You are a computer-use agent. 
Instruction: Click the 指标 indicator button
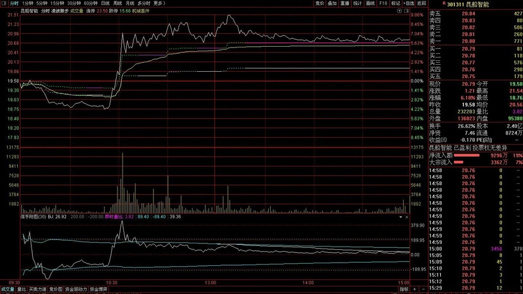pos(404,290)
